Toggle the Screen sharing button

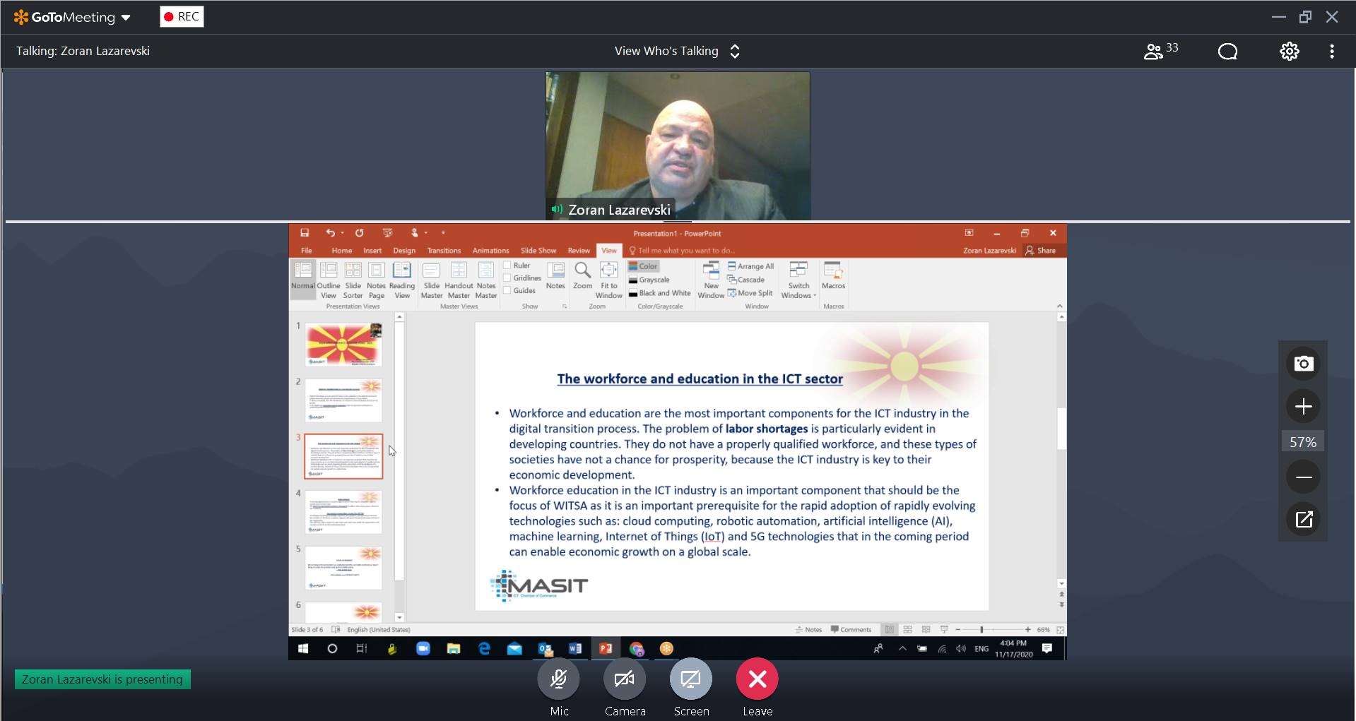(x=691, y=679)
